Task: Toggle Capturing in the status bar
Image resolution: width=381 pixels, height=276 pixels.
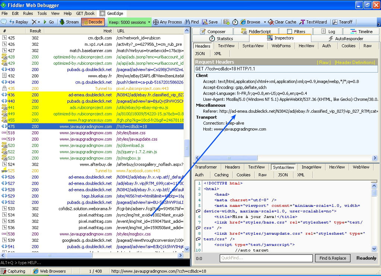Action: [x=13, y=271]
